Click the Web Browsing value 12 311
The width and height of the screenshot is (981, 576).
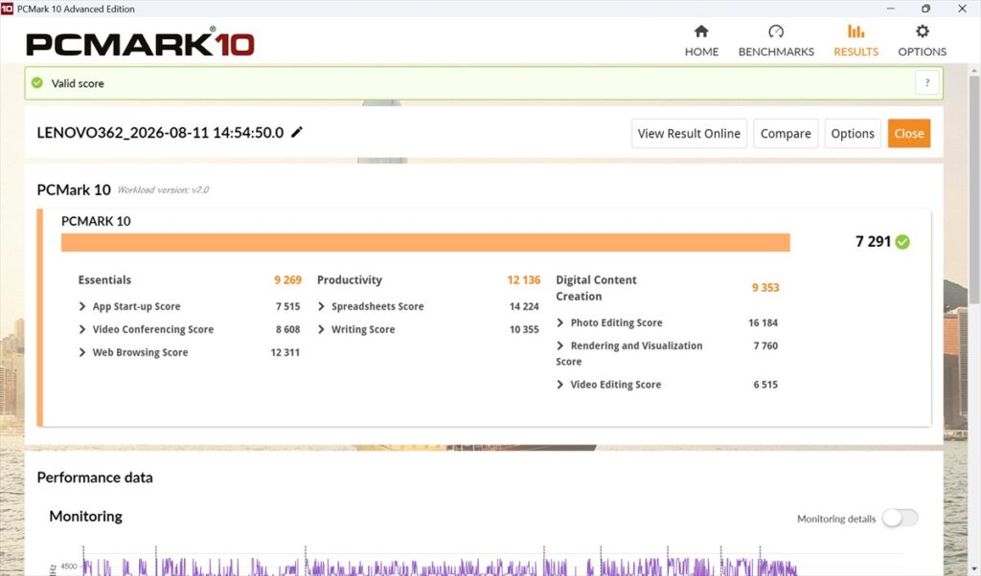coord(285,352)
